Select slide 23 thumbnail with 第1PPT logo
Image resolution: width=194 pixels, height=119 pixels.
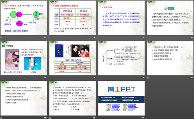pyautogui.click(x=121, y=98)
